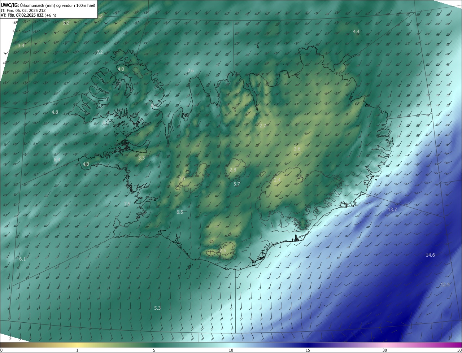Click the 3.3 value label in west Iceland

click(141, 158)
